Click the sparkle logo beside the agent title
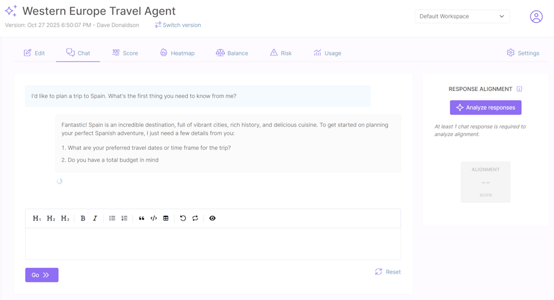Viewport: 554px width, 300px height. (x=10, y=11)
